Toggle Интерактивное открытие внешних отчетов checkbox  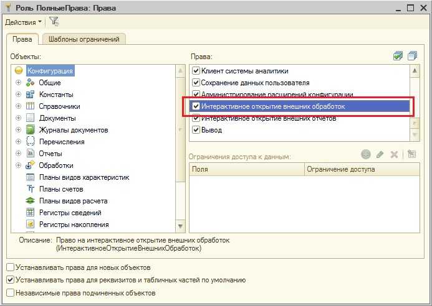click(196, 118)
